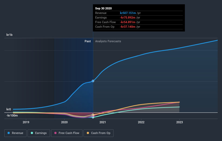Click the Past section label
Screen dimensions: 222x141
pyautogui.click(x=88, y=41)
